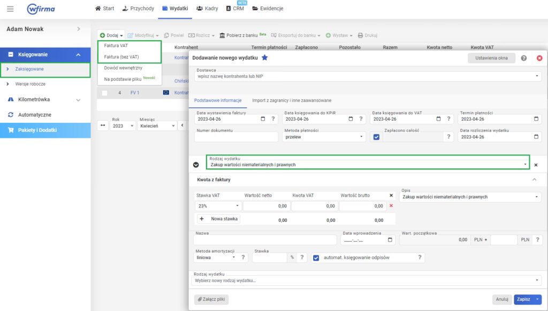Click the blue star favorite icon

tap(264, 58)
